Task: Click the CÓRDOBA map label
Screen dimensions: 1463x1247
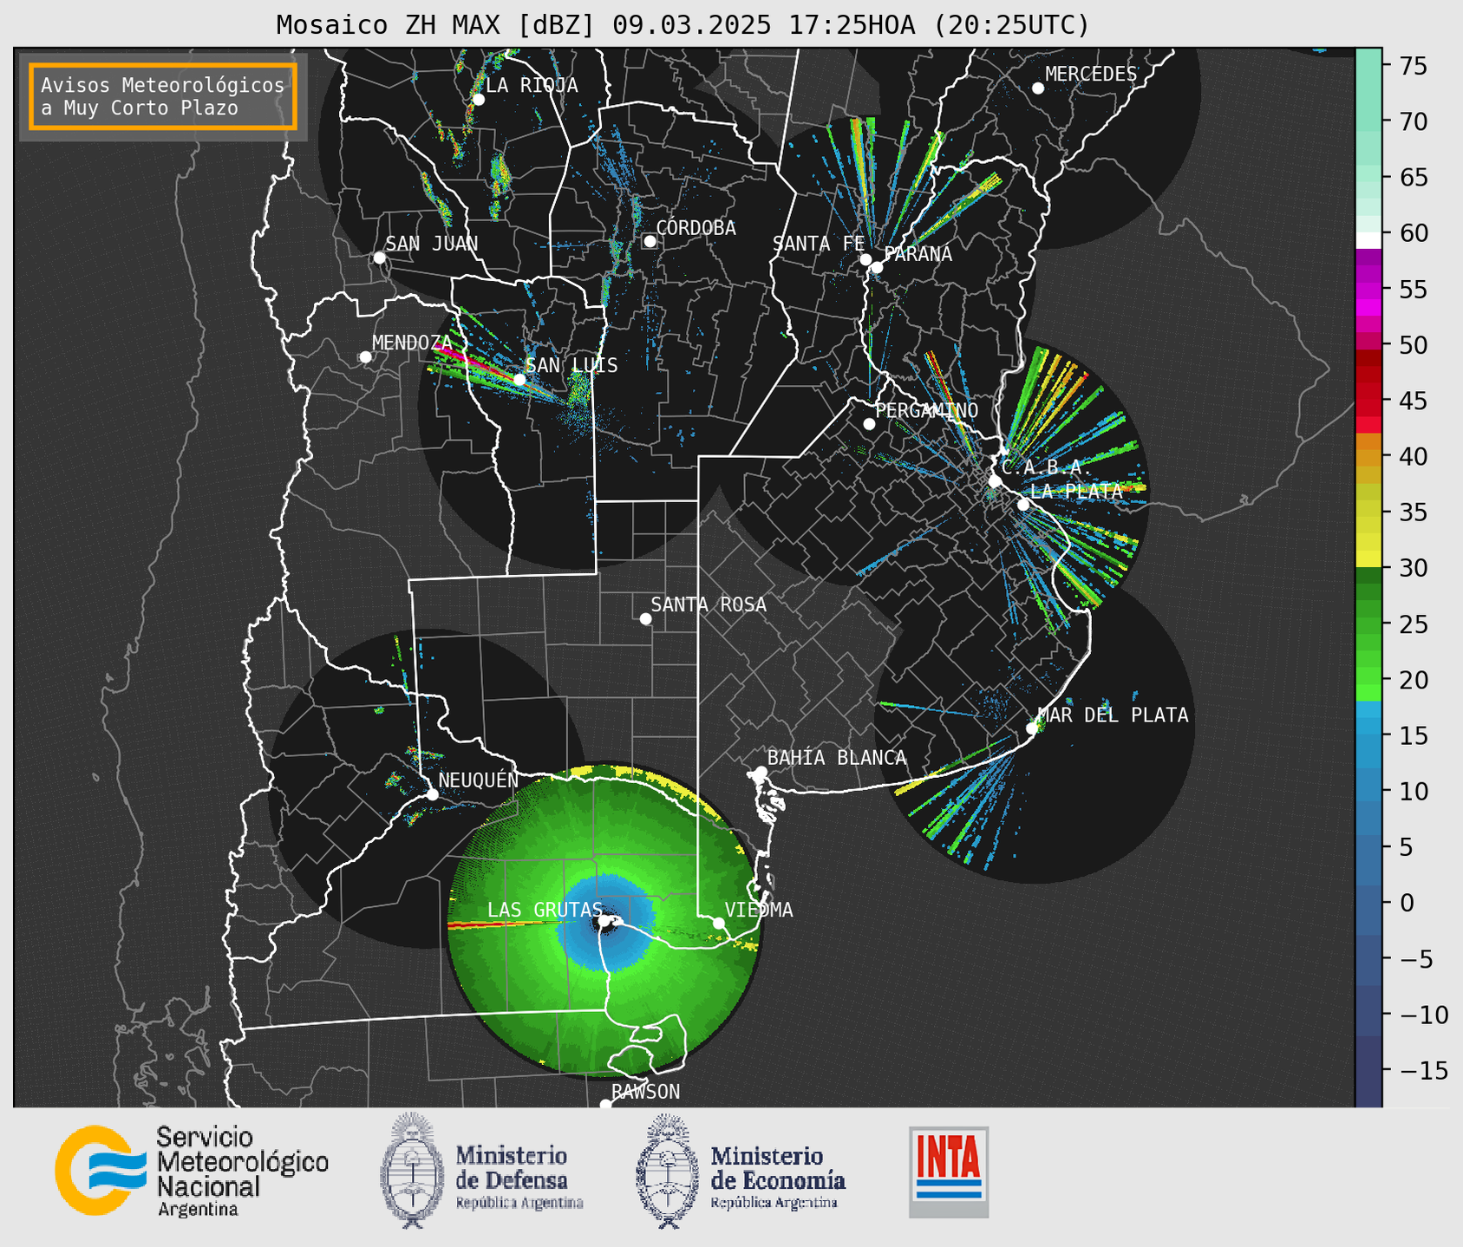Action: (x=696, y=228)
